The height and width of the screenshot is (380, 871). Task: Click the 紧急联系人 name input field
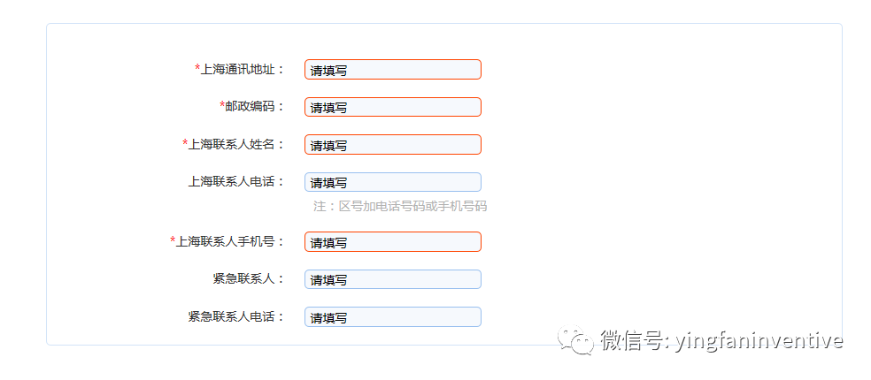pos(392,279)
